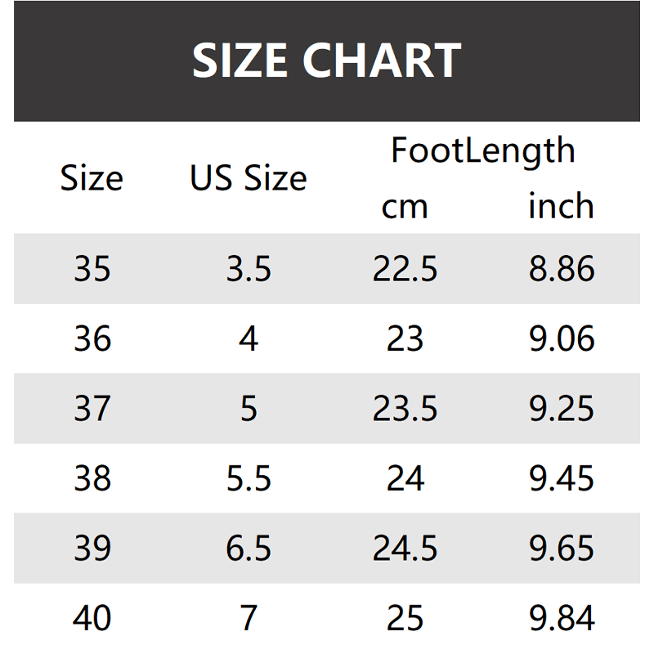Click the cm sub-header
Viewport: 654px width, 654px height.
click(405, 206)
